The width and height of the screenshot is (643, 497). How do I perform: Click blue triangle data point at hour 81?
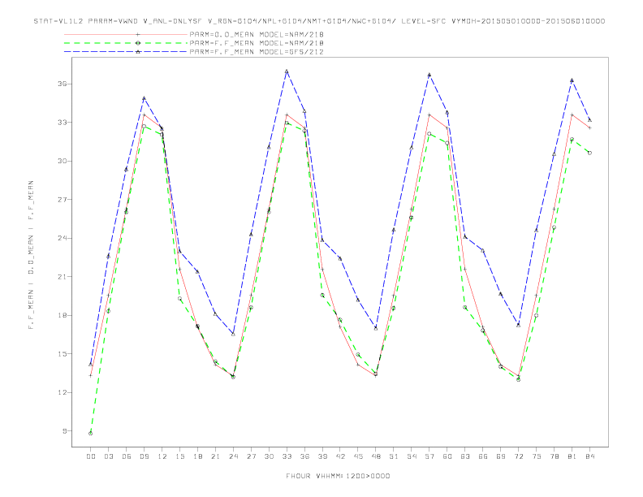[572, 80]
